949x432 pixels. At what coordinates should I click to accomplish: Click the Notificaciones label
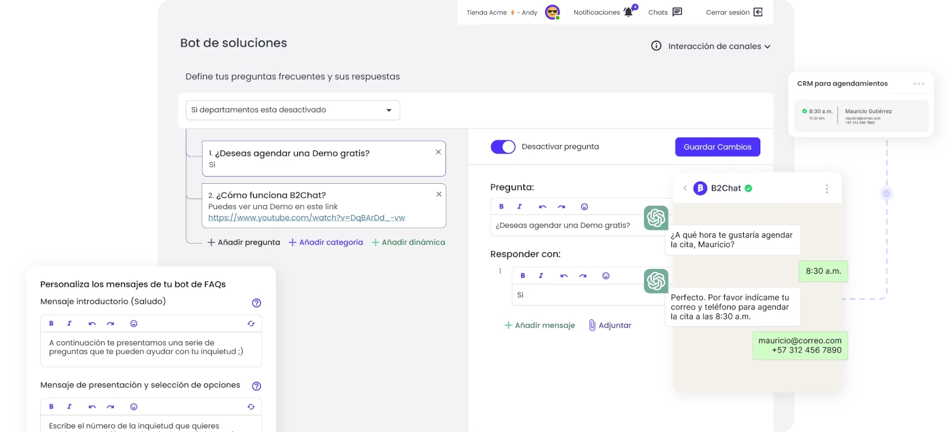point(597,12)
